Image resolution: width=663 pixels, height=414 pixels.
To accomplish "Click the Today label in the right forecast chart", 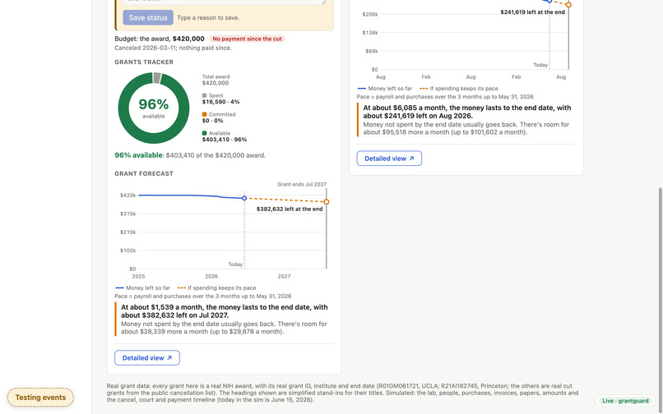I will [x=540, y=65].
